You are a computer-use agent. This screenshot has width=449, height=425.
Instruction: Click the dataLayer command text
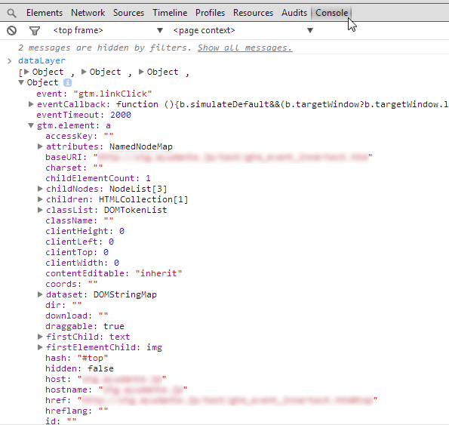(x=42, y=60)
